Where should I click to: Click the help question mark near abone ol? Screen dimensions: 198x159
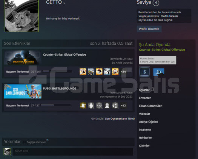(x=47, y=140)
